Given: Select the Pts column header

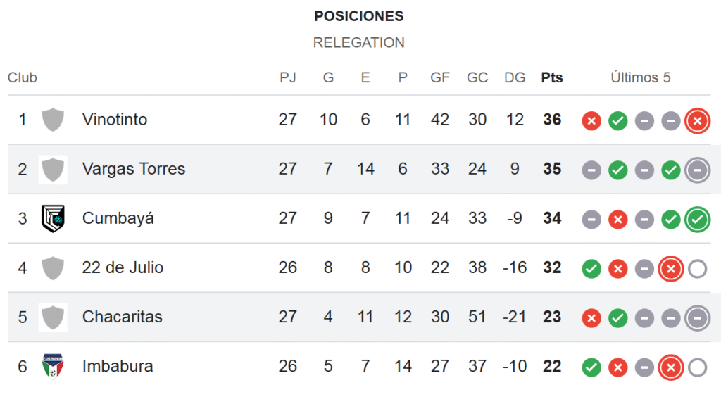Looking at the screenshot, I should click(552, 77).
